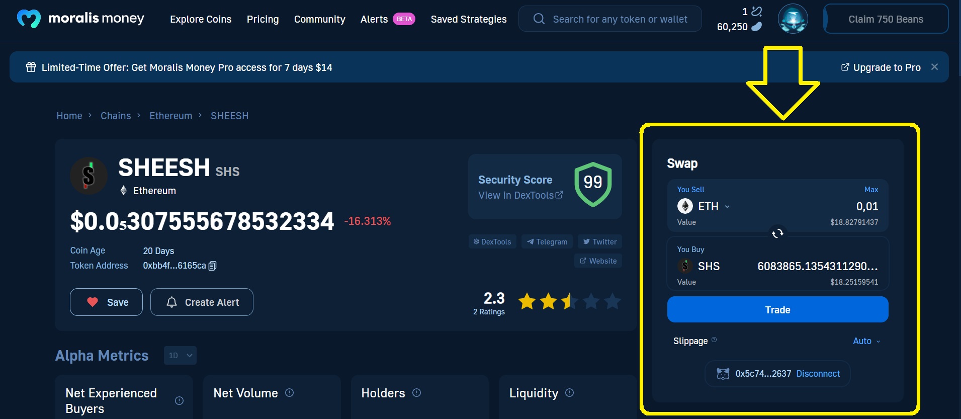Screen dimensions: 961x419
Task: Click Chains breadcrumb link
Action: coord(116,116)
